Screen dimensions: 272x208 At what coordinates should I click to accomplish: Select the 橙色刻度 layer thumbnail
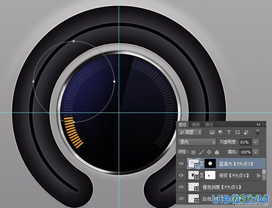tap(194, 187)
